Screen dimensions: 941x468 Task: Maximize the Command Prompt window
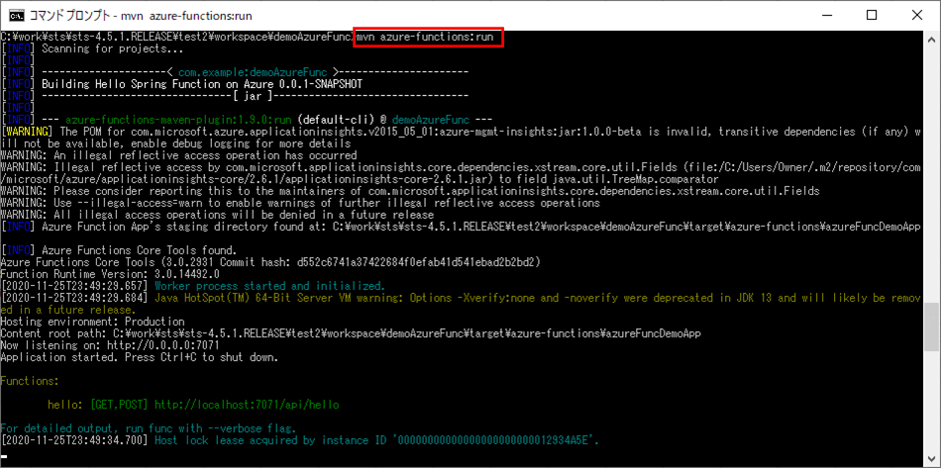[x=872, y=15]
